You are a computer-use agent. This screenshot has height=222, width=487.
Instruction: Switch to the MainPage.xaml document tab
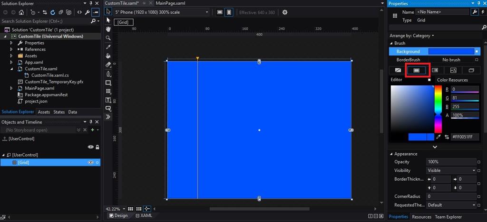point(171,3)
